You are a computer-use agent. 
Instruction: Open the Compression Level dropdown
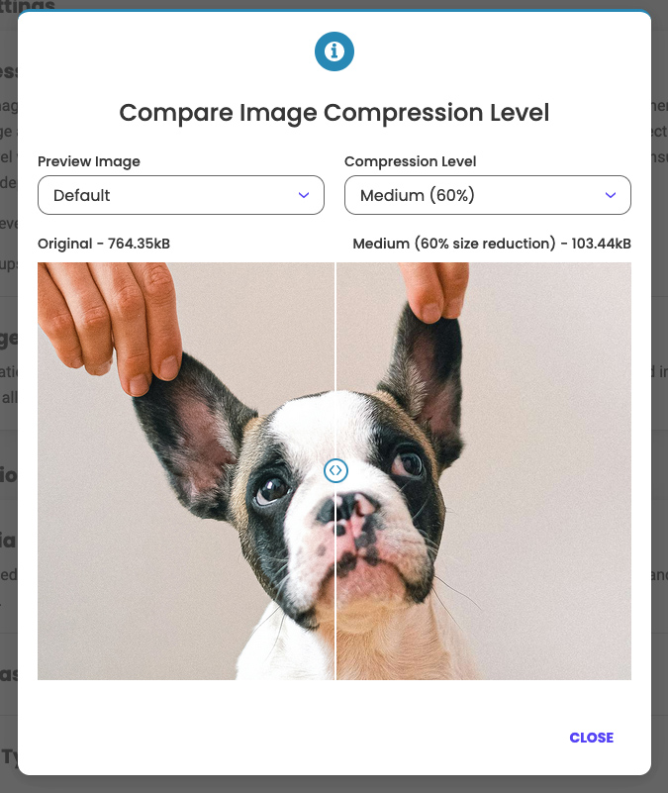[488, 195]
